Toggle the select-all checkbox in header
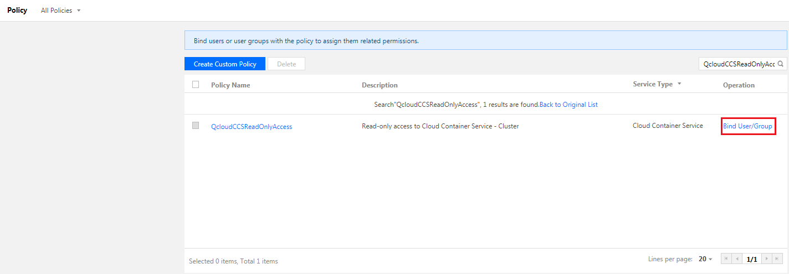Screen dimensions: 789x274 pyautogui.click(x=196, y=85)
